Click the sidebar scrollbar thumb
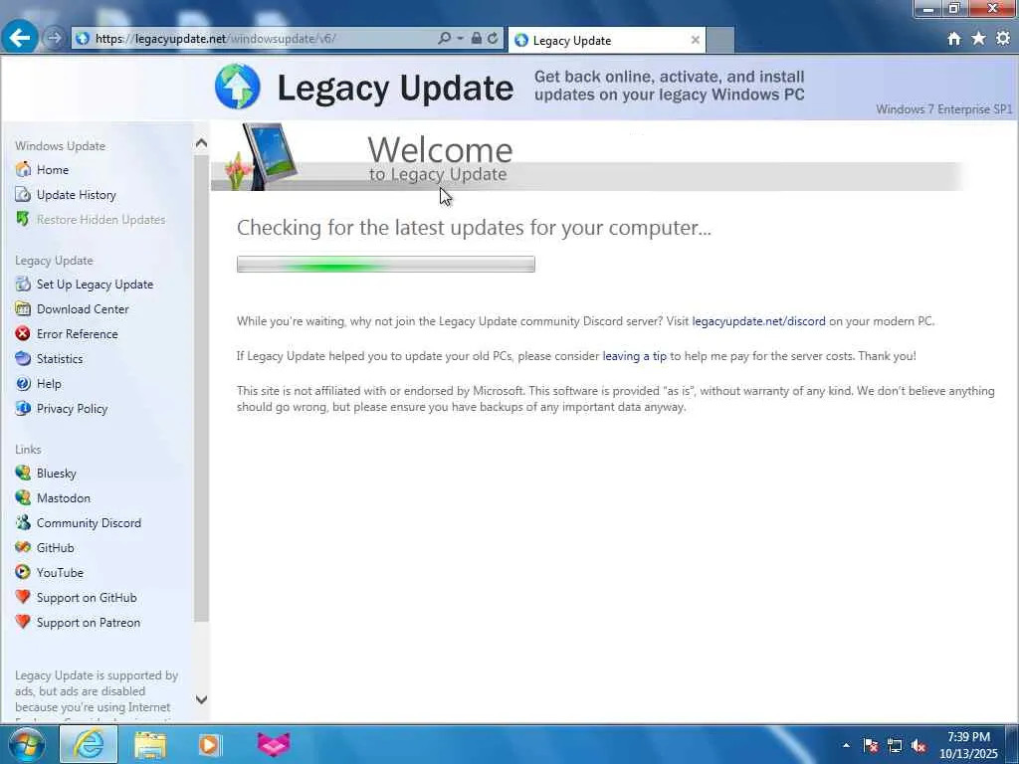This screenshot has width=1019, height=764. click(x=201, y=387)
